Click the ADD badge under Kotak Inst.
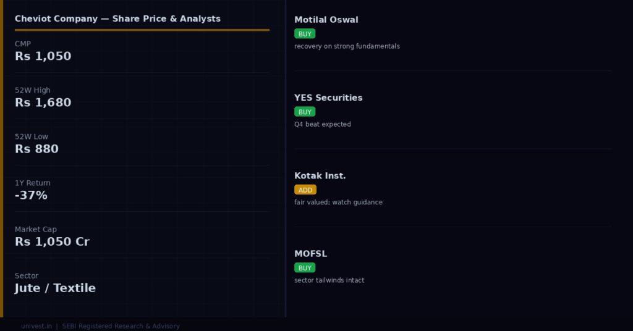Viewport: 633px width, 331px height. (x=305, y=190)
